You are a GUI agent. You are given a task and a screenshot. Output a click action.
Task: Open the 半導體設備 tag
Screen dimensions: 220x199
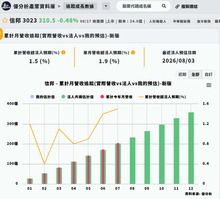(x=181, y=21)
